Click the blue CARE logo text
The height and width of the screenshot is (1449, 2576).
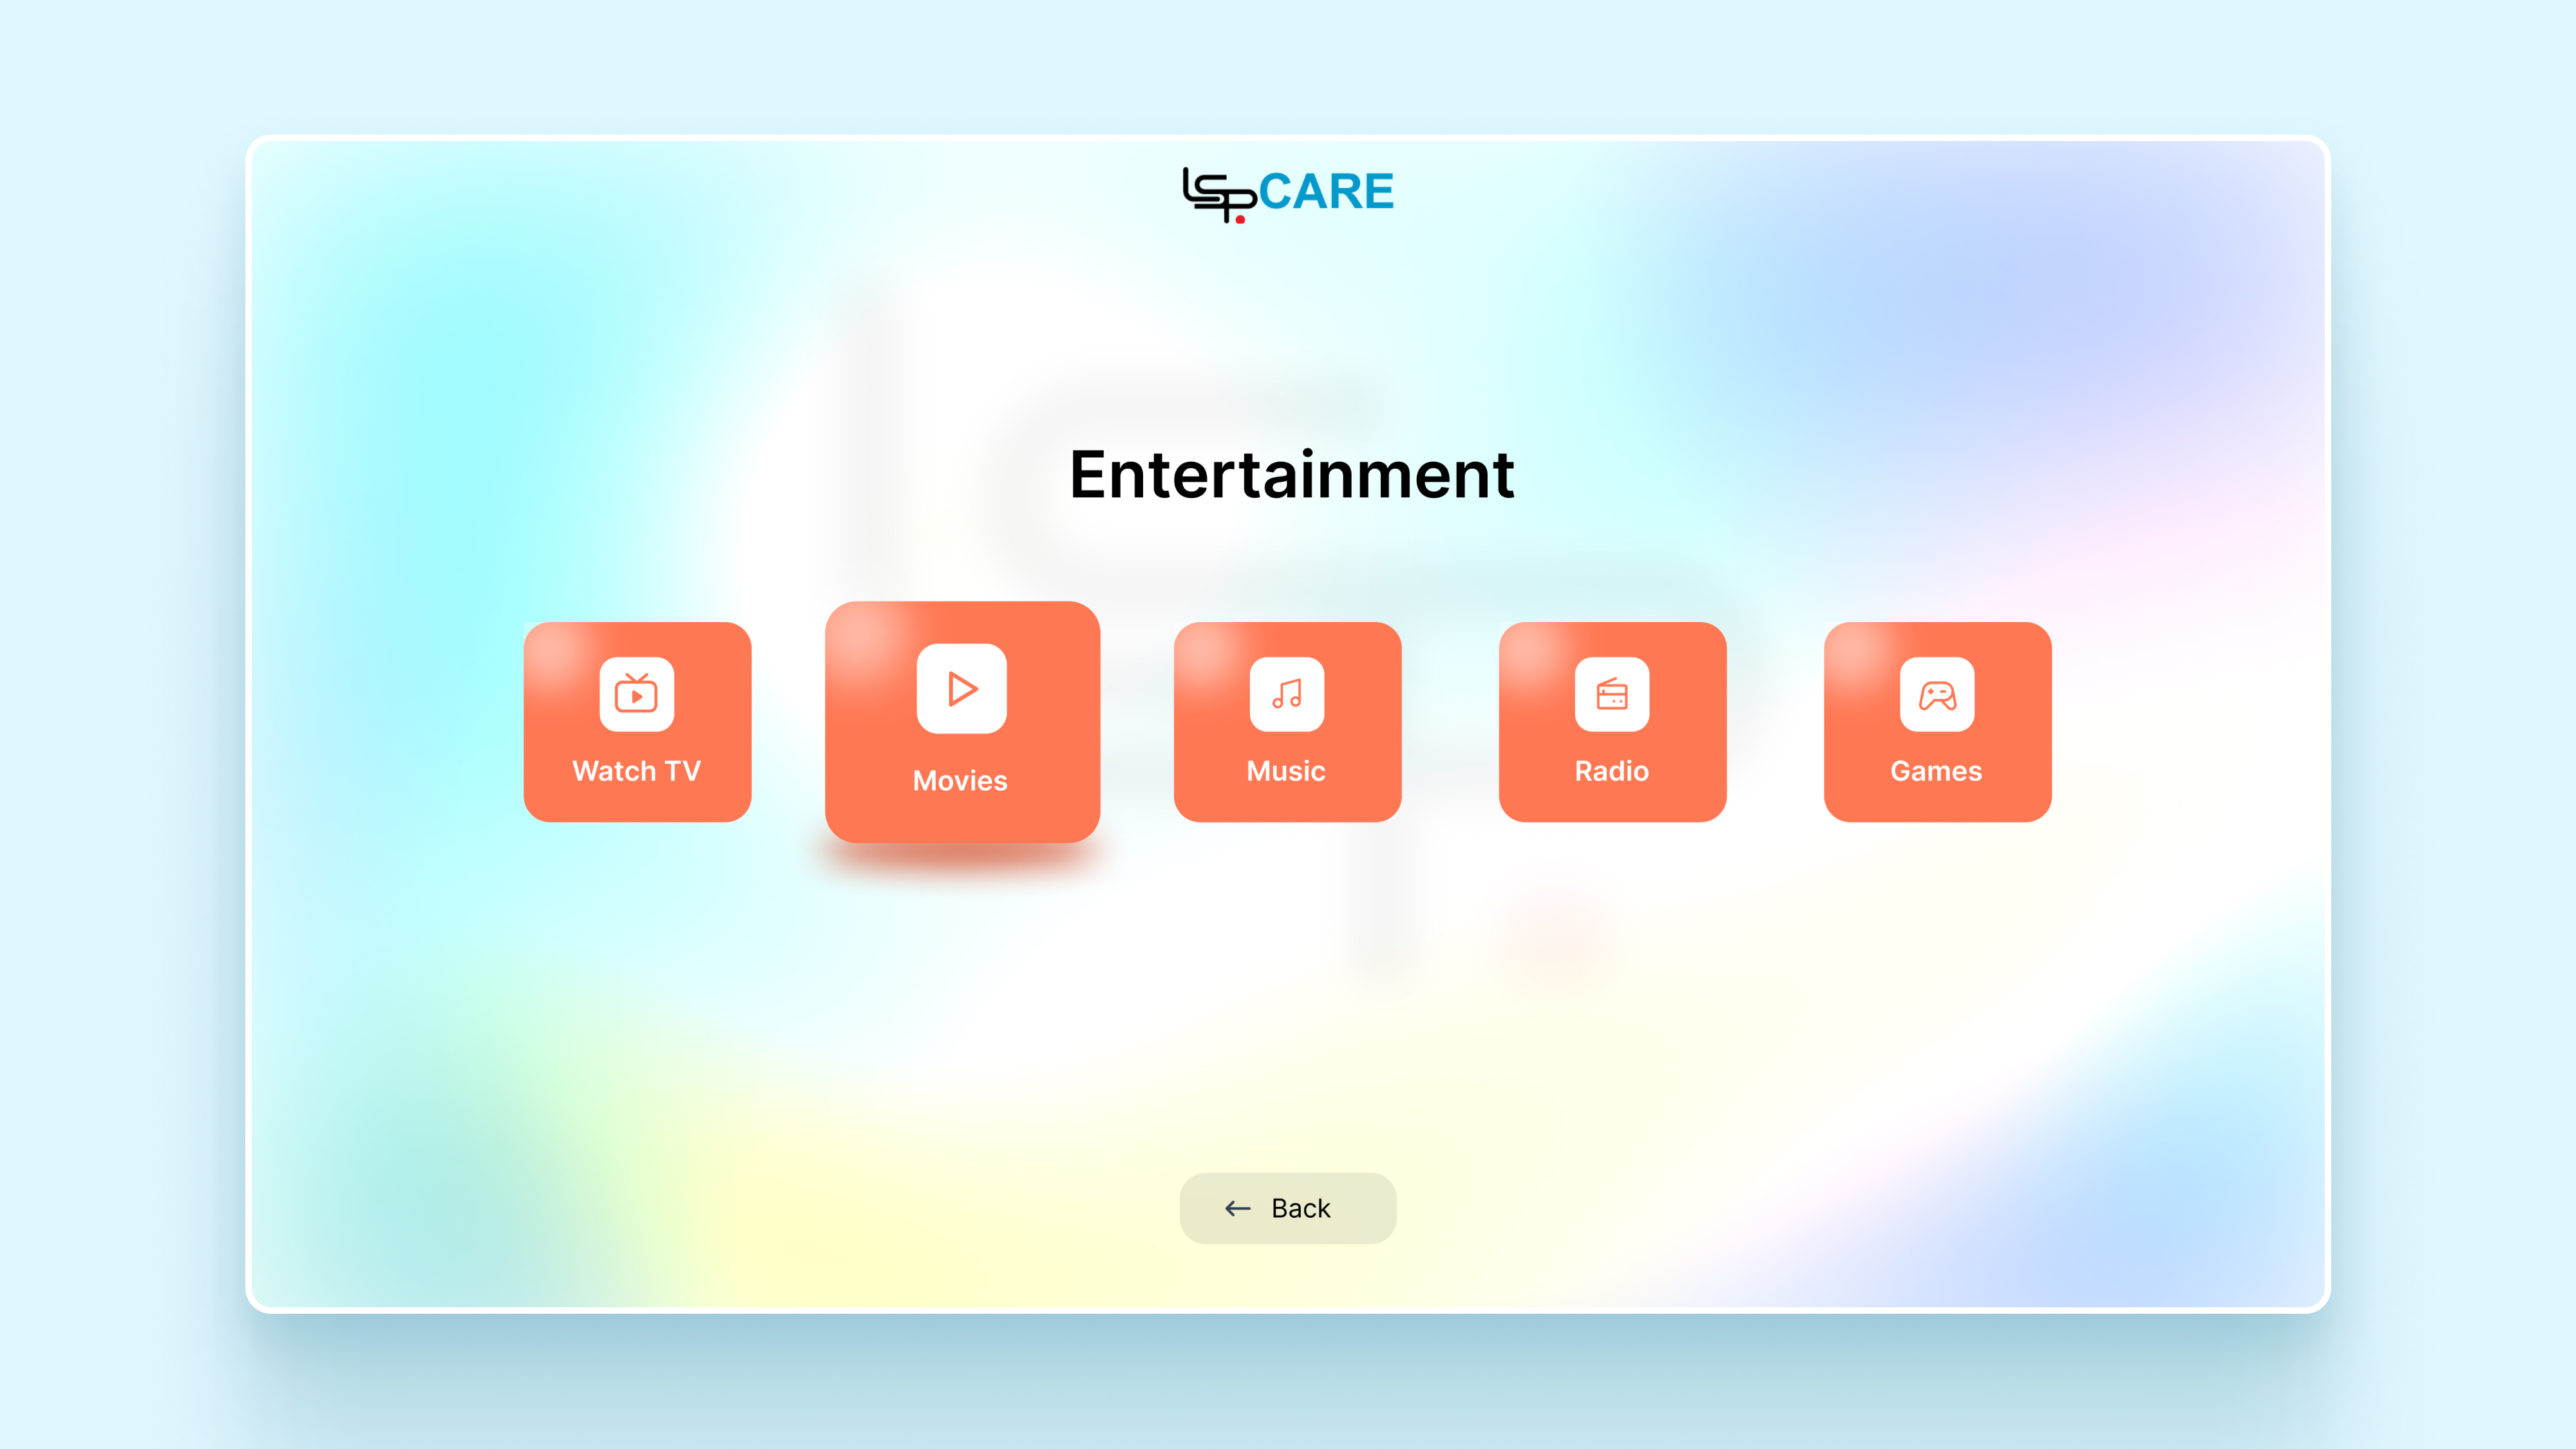1326,192
